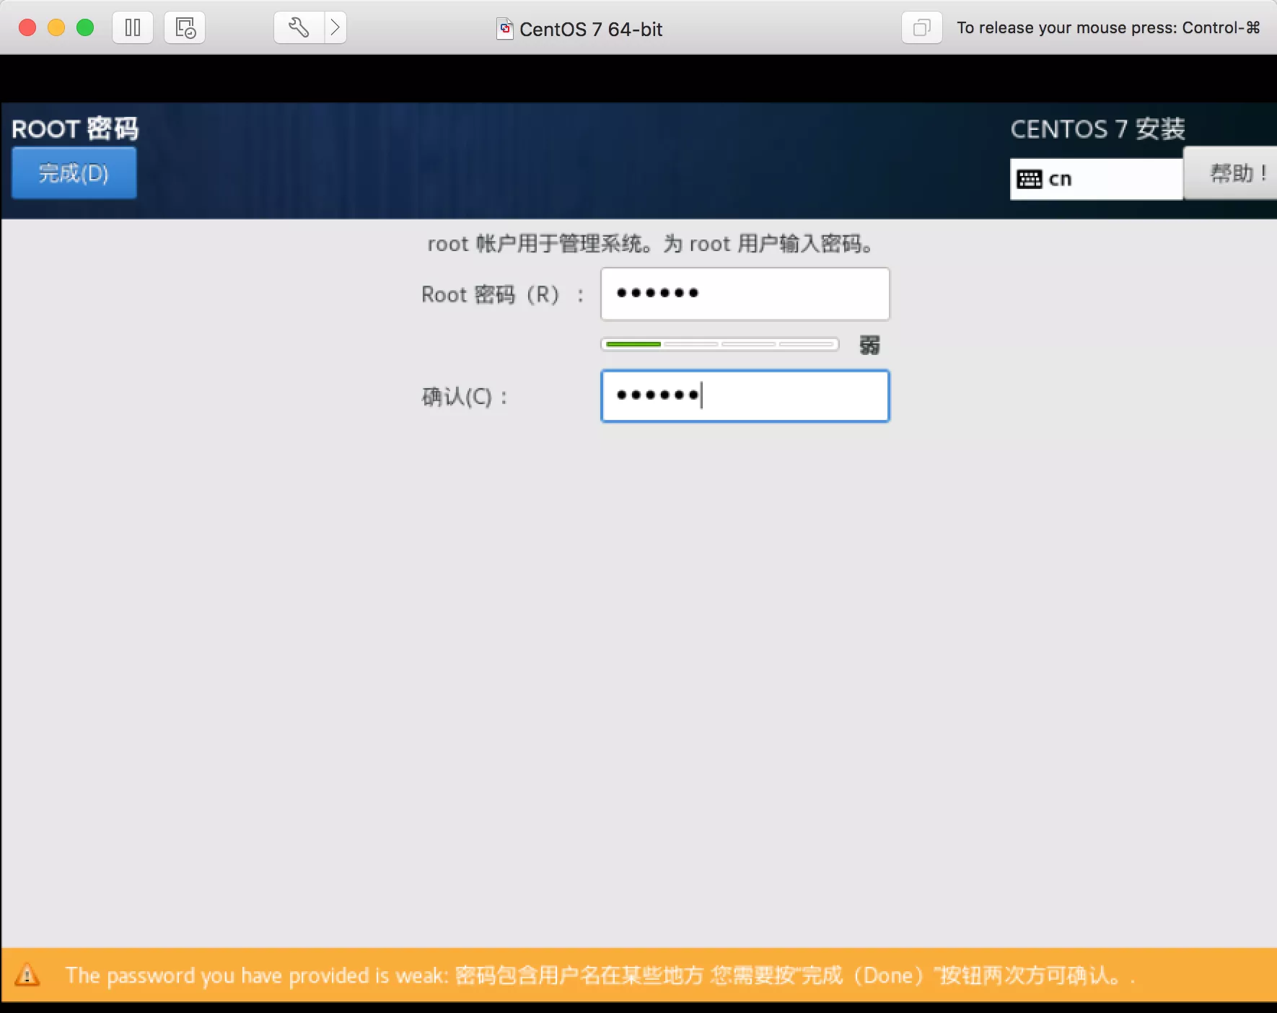Click the password strength bar
Image resolution: width=1277 pixels, height=1013 pixels.
[x=720, y=344]
